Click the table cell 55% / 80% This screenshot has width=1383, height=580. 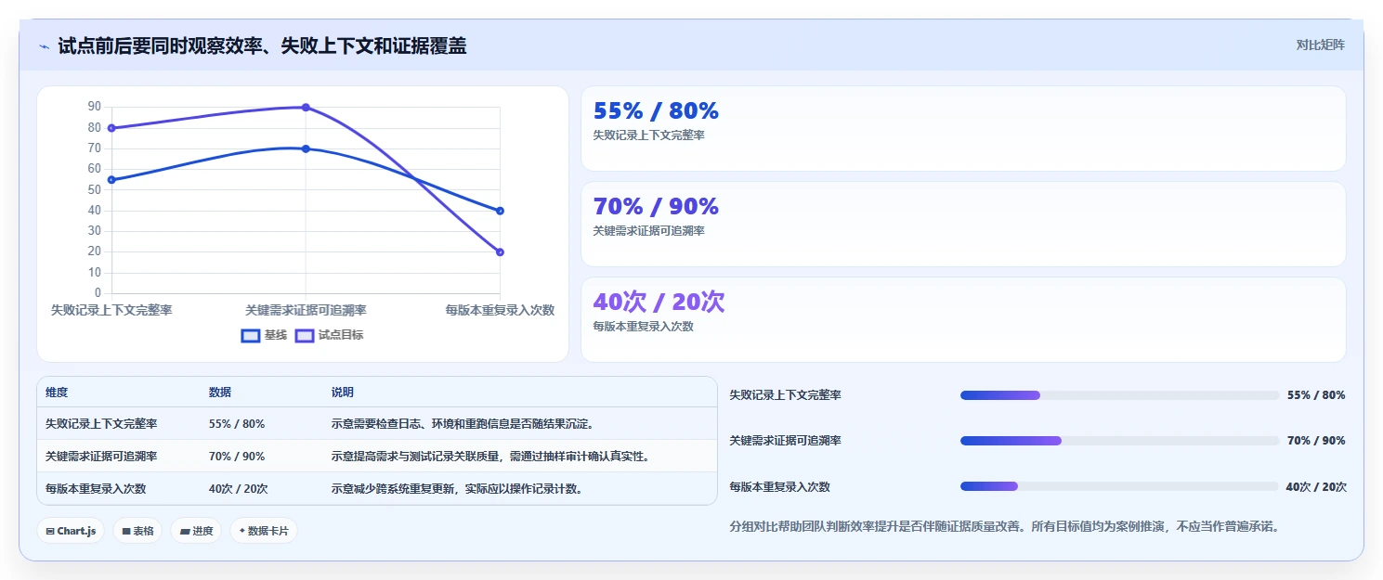[x=237, y=424]
